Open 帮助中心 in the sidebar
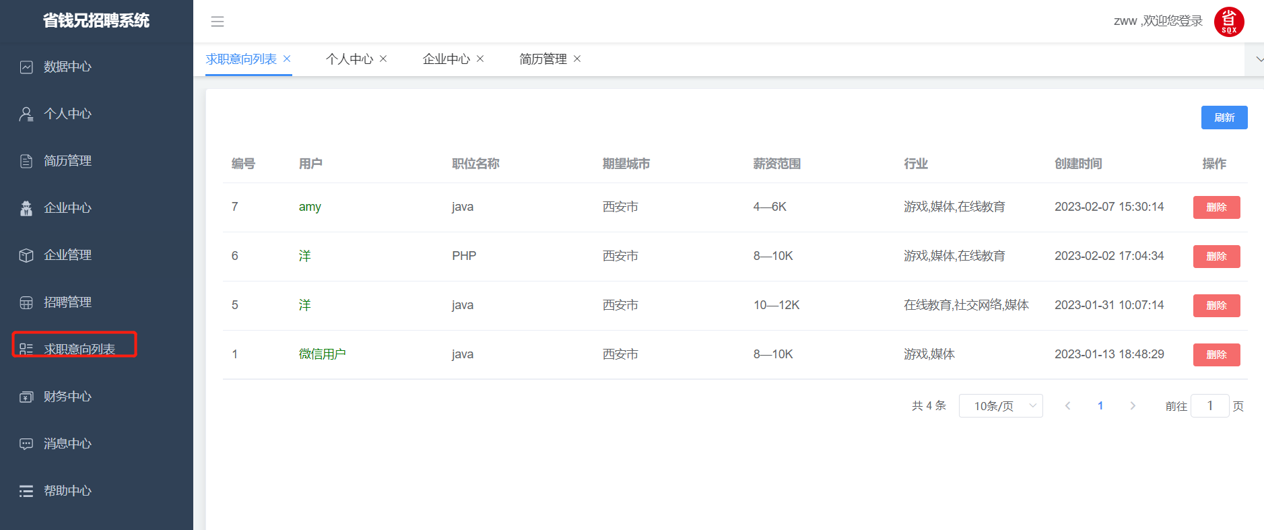Screen dimensions: 1264x530 tap(67, 491)
